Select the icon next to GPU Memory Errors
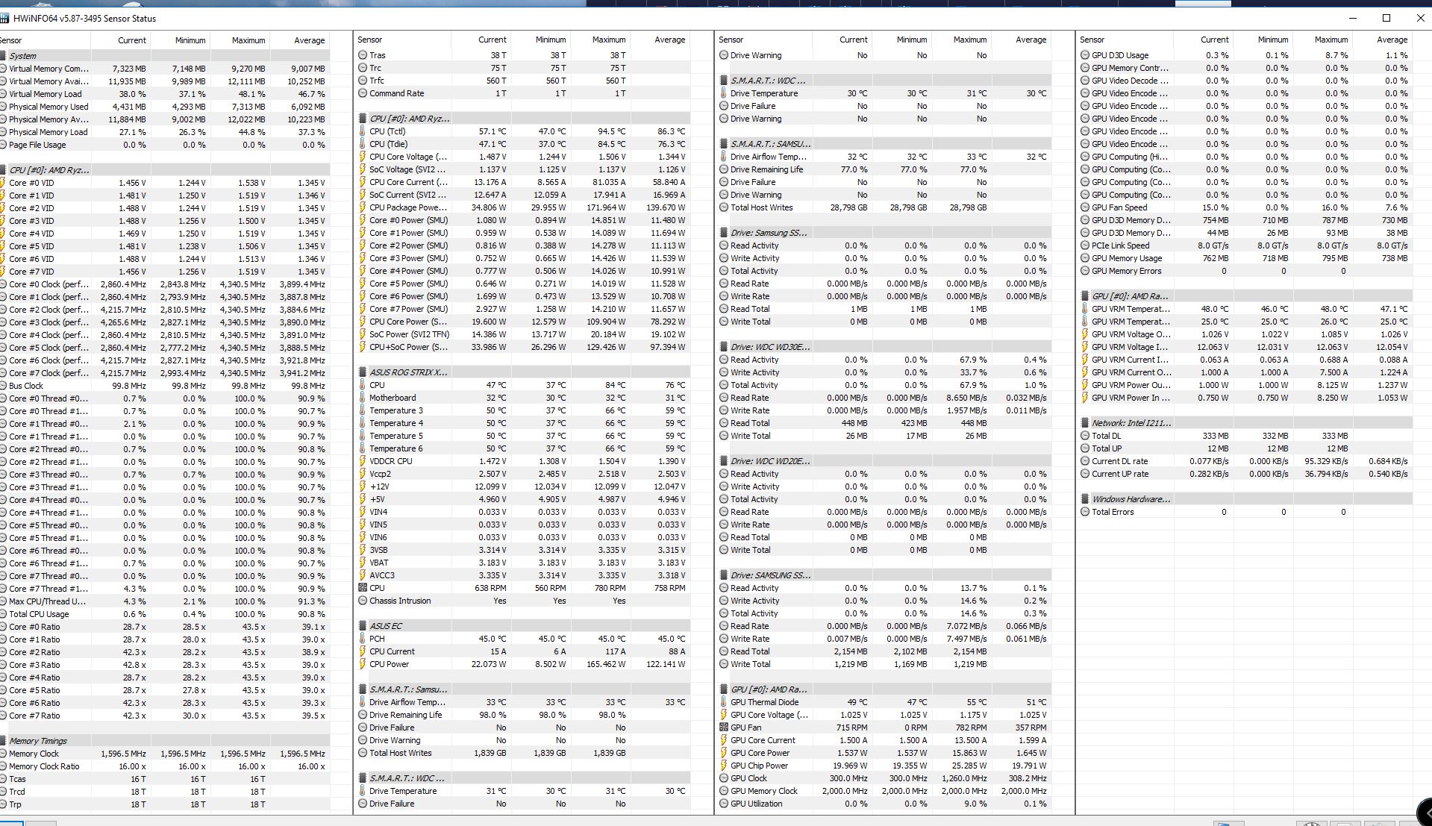Viewport: 1432px width, 826px height. (1085, 271)
